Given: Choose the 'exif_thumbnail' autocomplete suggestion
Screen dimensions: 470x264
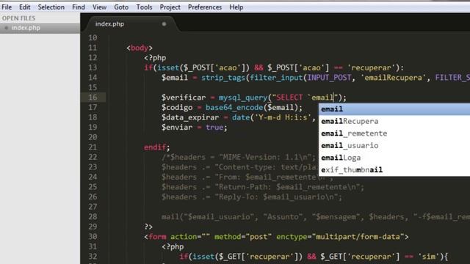Looking at the screenshot, I should (394, 169).
